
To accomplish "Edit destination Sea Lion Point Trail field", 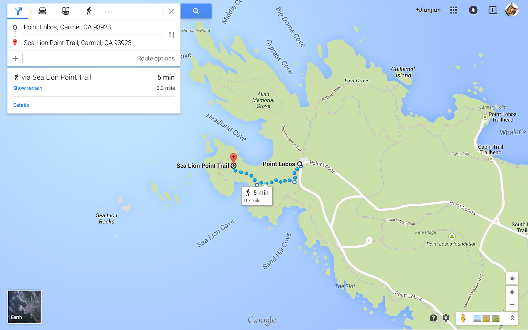I will [x=92, y=43].
